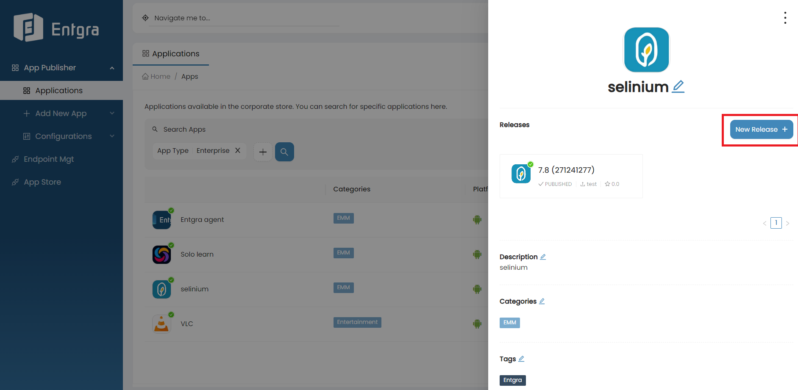The height and width of the screenshot is (390, 798).
Task: Click the Entertainment tag in VLC row
Action: tap(357, 322)
